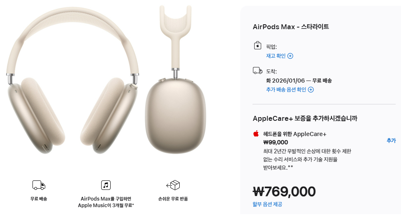Screen dimensions: 401x217
Task: Click the 손쉬운 무료 반품 label
Action: click(x=173, y=199)
